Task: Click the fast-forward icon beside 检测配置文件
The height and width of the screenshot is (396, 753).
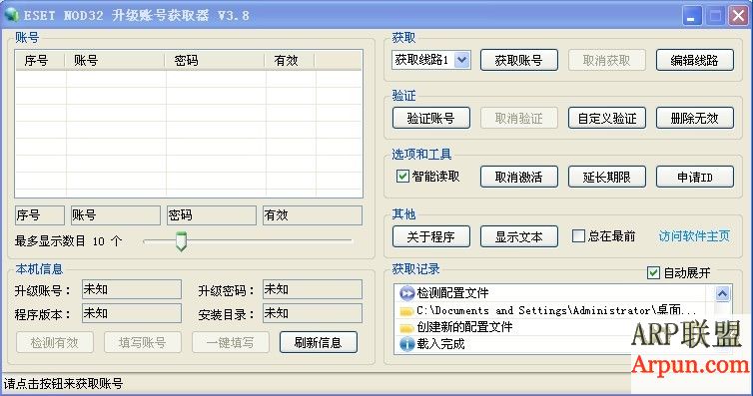Action: 406,292
